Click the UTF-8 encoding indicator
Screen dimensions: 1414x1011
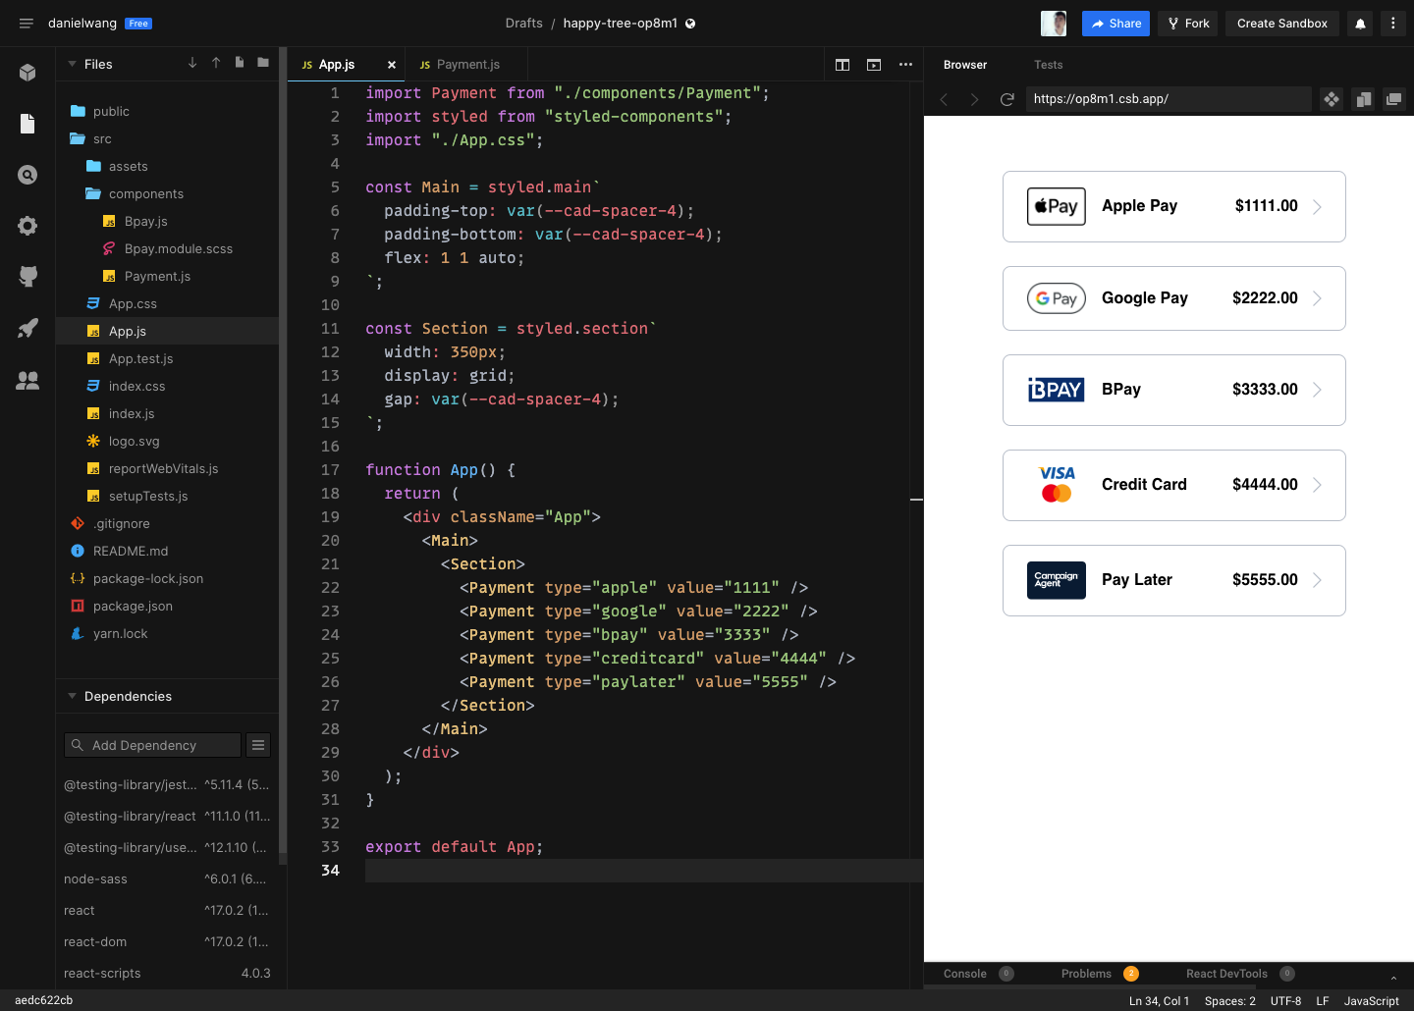[1285, 1001]
